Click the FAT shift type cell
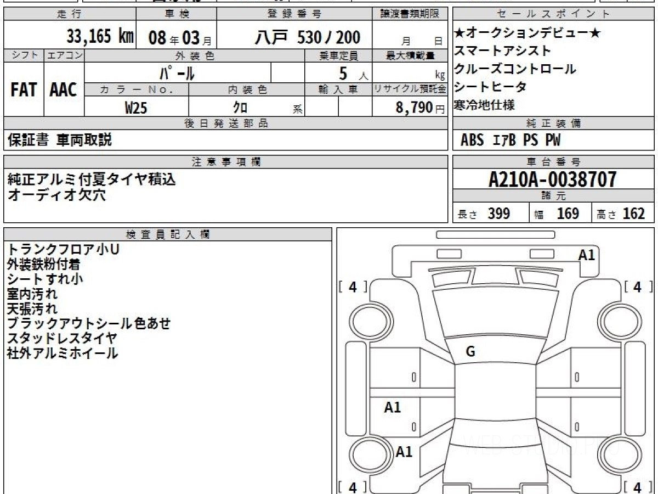 [x=24, y=90]
